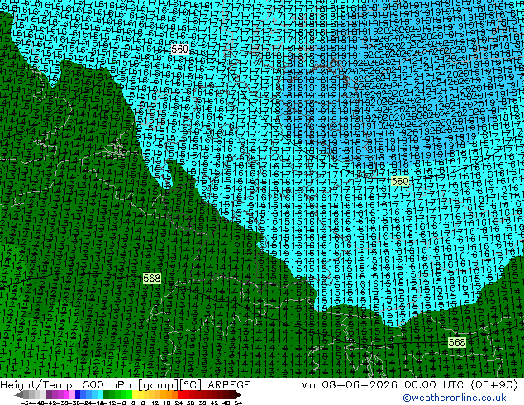Click the yellow legend swatch above 0
Image resolution: width=524 pixels, height=405 pixels.
point(135,394)
